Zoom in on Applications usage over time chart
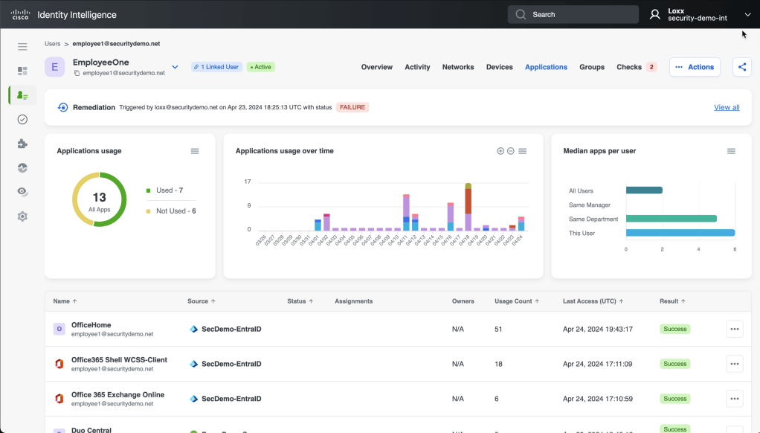 point(500,151)
